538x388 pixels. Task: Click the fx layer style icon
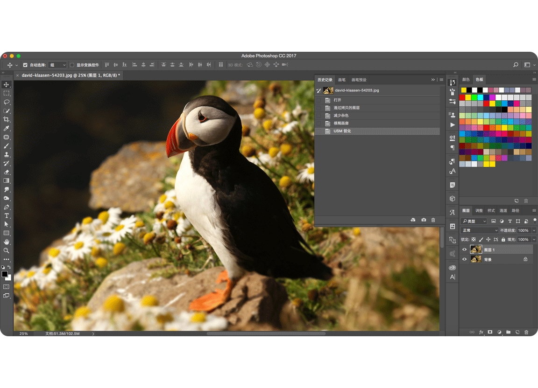click(x=481, y=332)
